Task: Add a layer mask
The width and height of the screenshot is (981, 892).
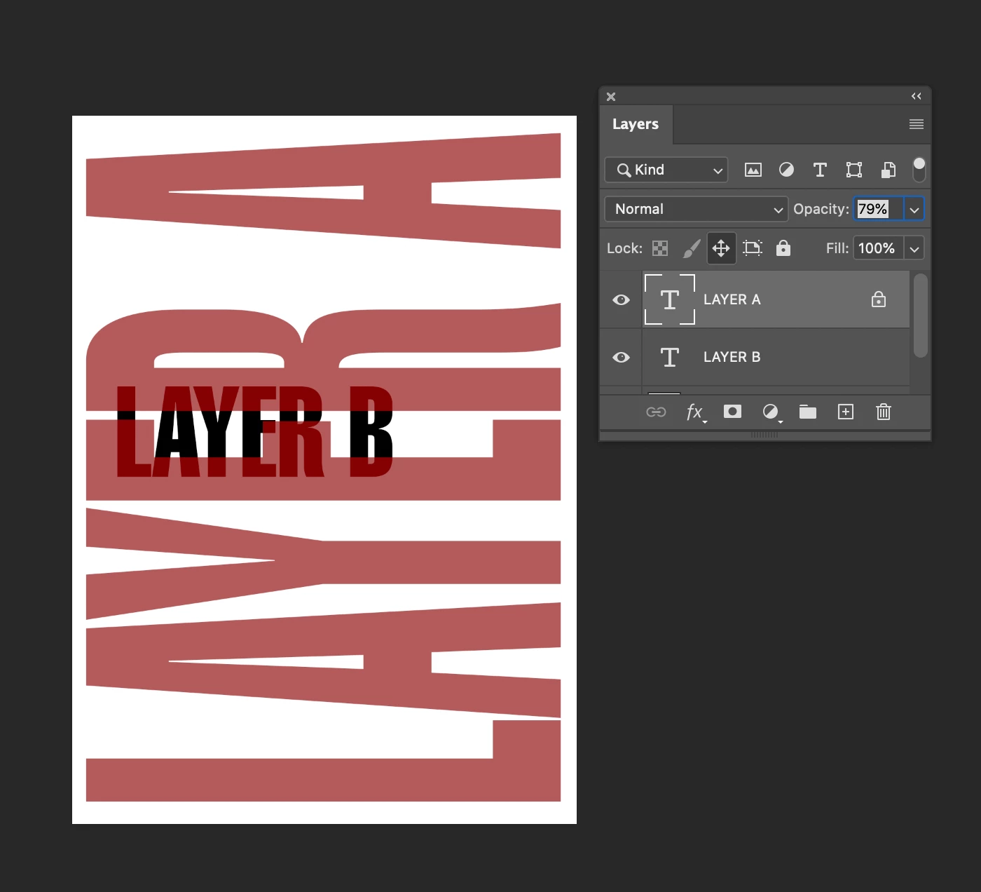Action: (732, 412)
